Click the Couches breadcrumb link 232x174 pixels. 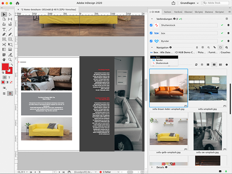click(225, 52)
